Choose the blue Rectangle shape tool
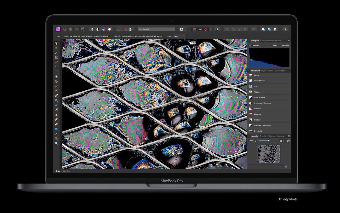 point(56,129)
